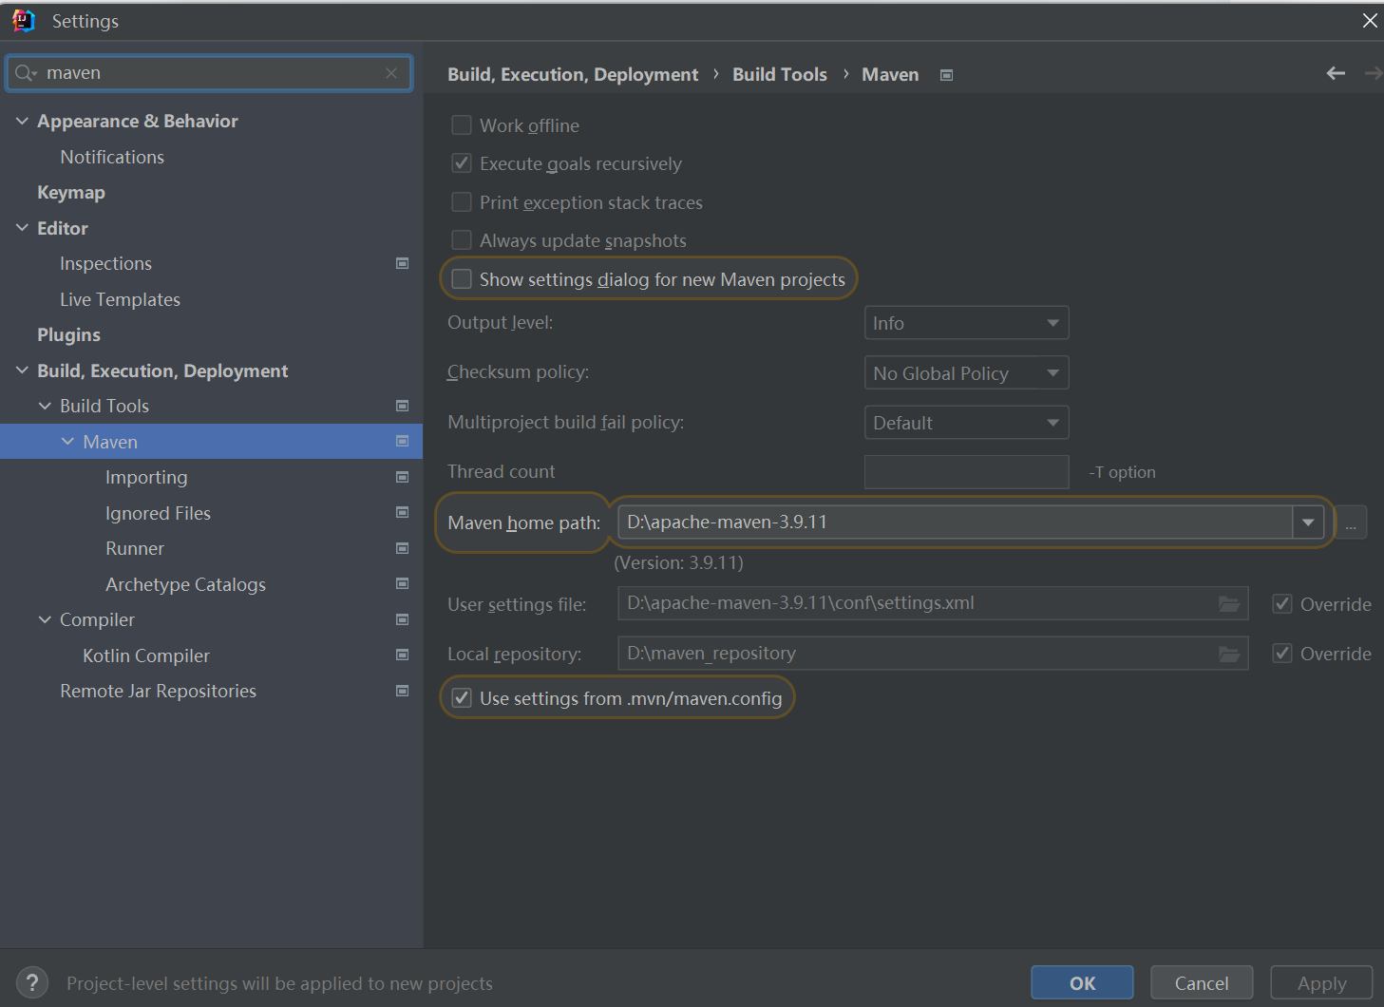Click project-level icon on Archetype Catalogs row
Viewport: 1384px width, 1007px height.
click(402, 584)
